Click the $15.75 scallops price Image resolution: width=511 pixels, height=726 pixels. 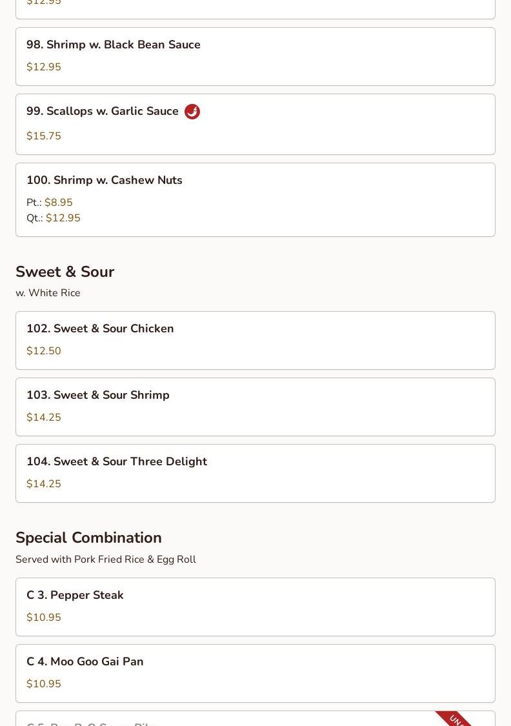44,136
